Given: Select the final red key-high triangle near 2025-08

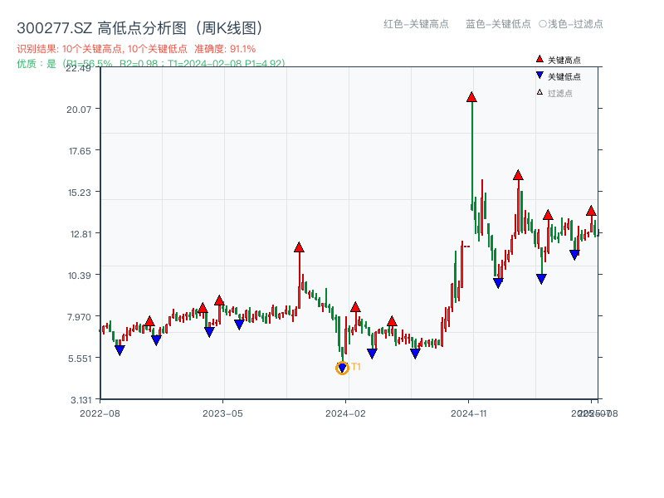Looking at the screenshot, I should click(x=592, y=211).
